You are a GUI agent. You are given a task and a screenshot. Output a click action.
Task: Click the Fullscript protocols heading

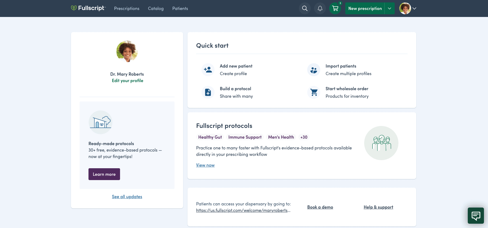(x=224, y=126)
